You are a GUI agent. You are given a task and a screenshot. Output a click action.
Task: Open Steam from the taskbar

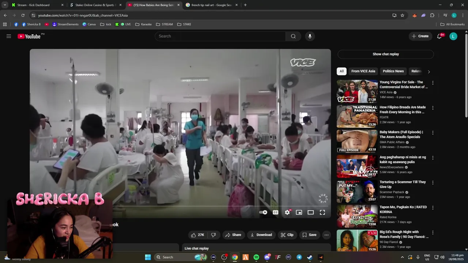(x=310, y=257)
